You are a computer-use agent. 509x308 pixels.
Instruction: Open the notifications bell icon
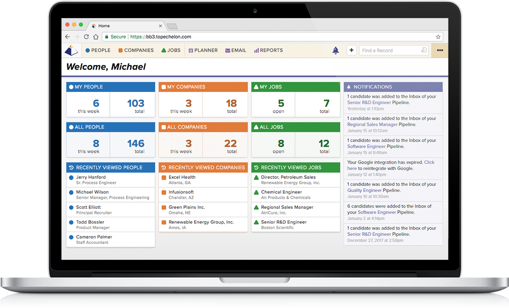[x=336, y=51]
